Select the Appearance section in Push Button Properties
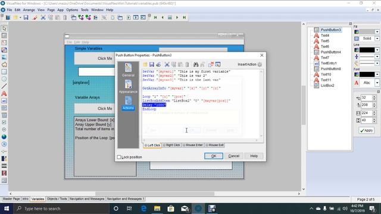Screen dimensions: 381x214 [x=129, y=87]
